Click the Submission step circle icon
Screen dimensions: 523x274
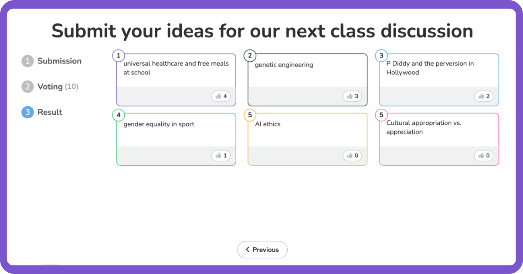pos(27,61)
